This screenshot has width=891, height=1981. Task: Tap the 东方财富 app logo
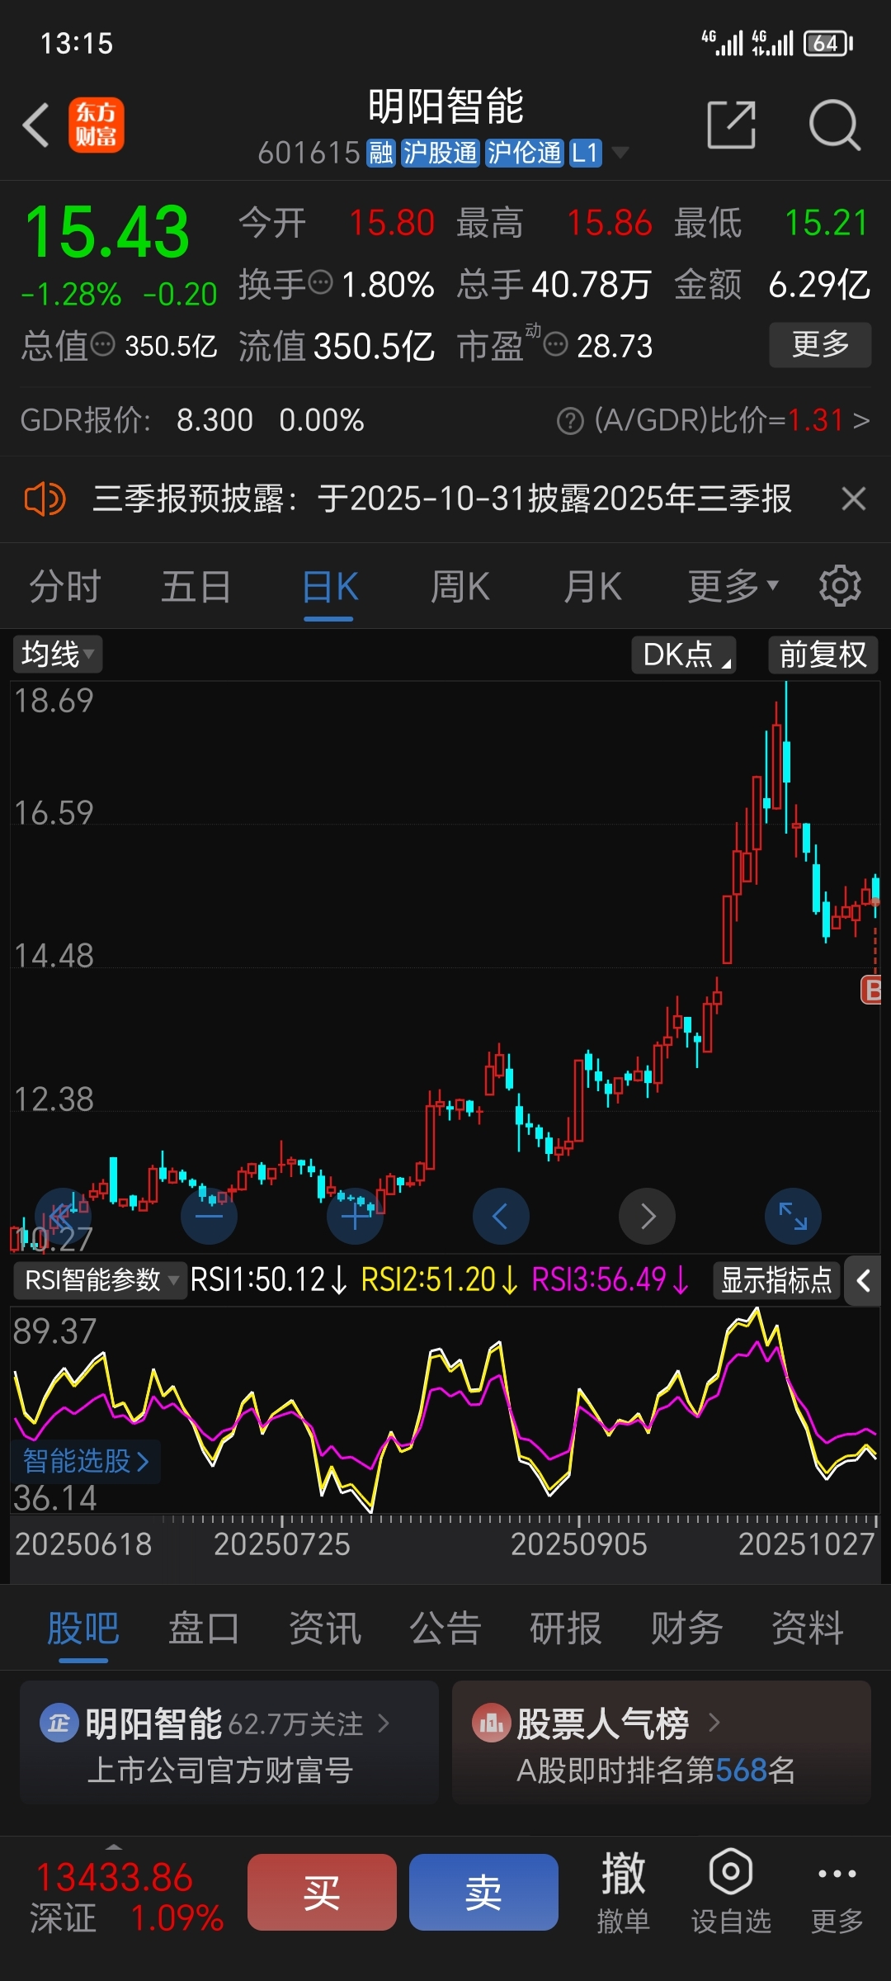coord(97,125)
